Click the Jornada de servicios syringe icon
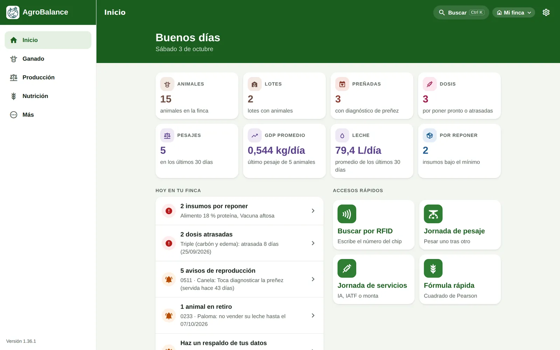Viewport: 560px width, 350px height. [x=347, y=268]
